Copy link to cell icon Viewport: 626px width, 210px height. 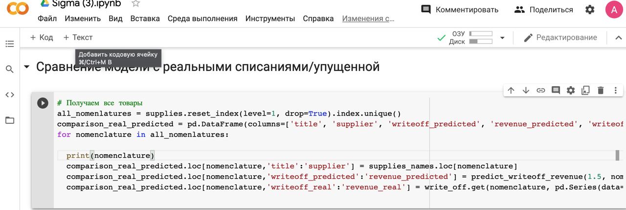pyautogui.click(x=541, y=91)
